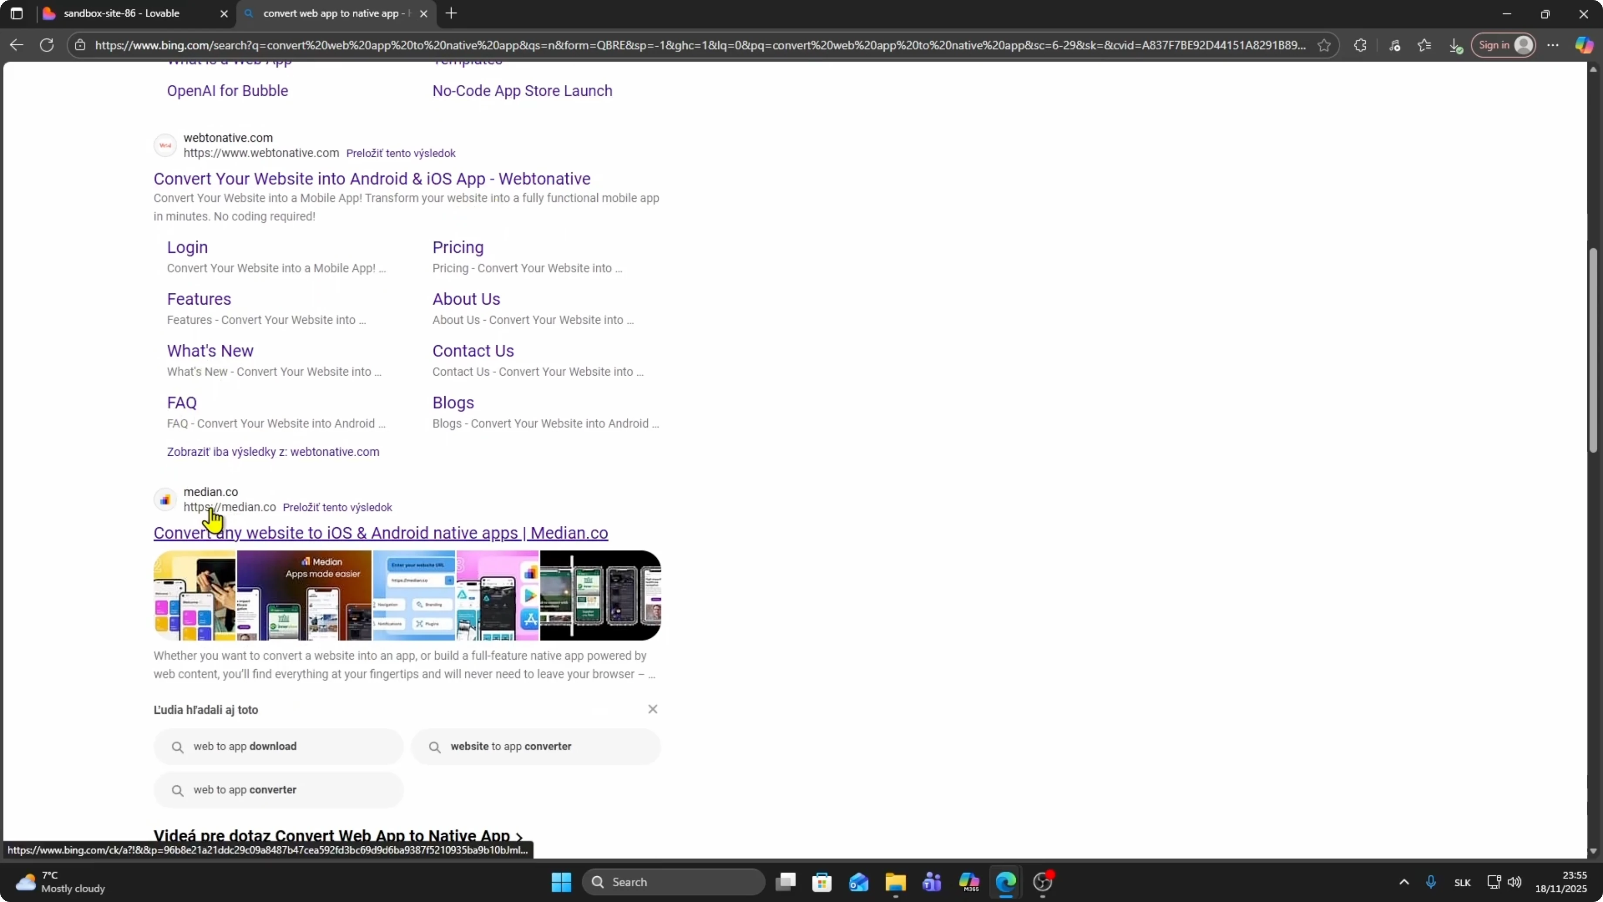Click the page vertical scrollbar thumb
The width and height of the screenshot is (1603, 902).
tap(1593, 350)
